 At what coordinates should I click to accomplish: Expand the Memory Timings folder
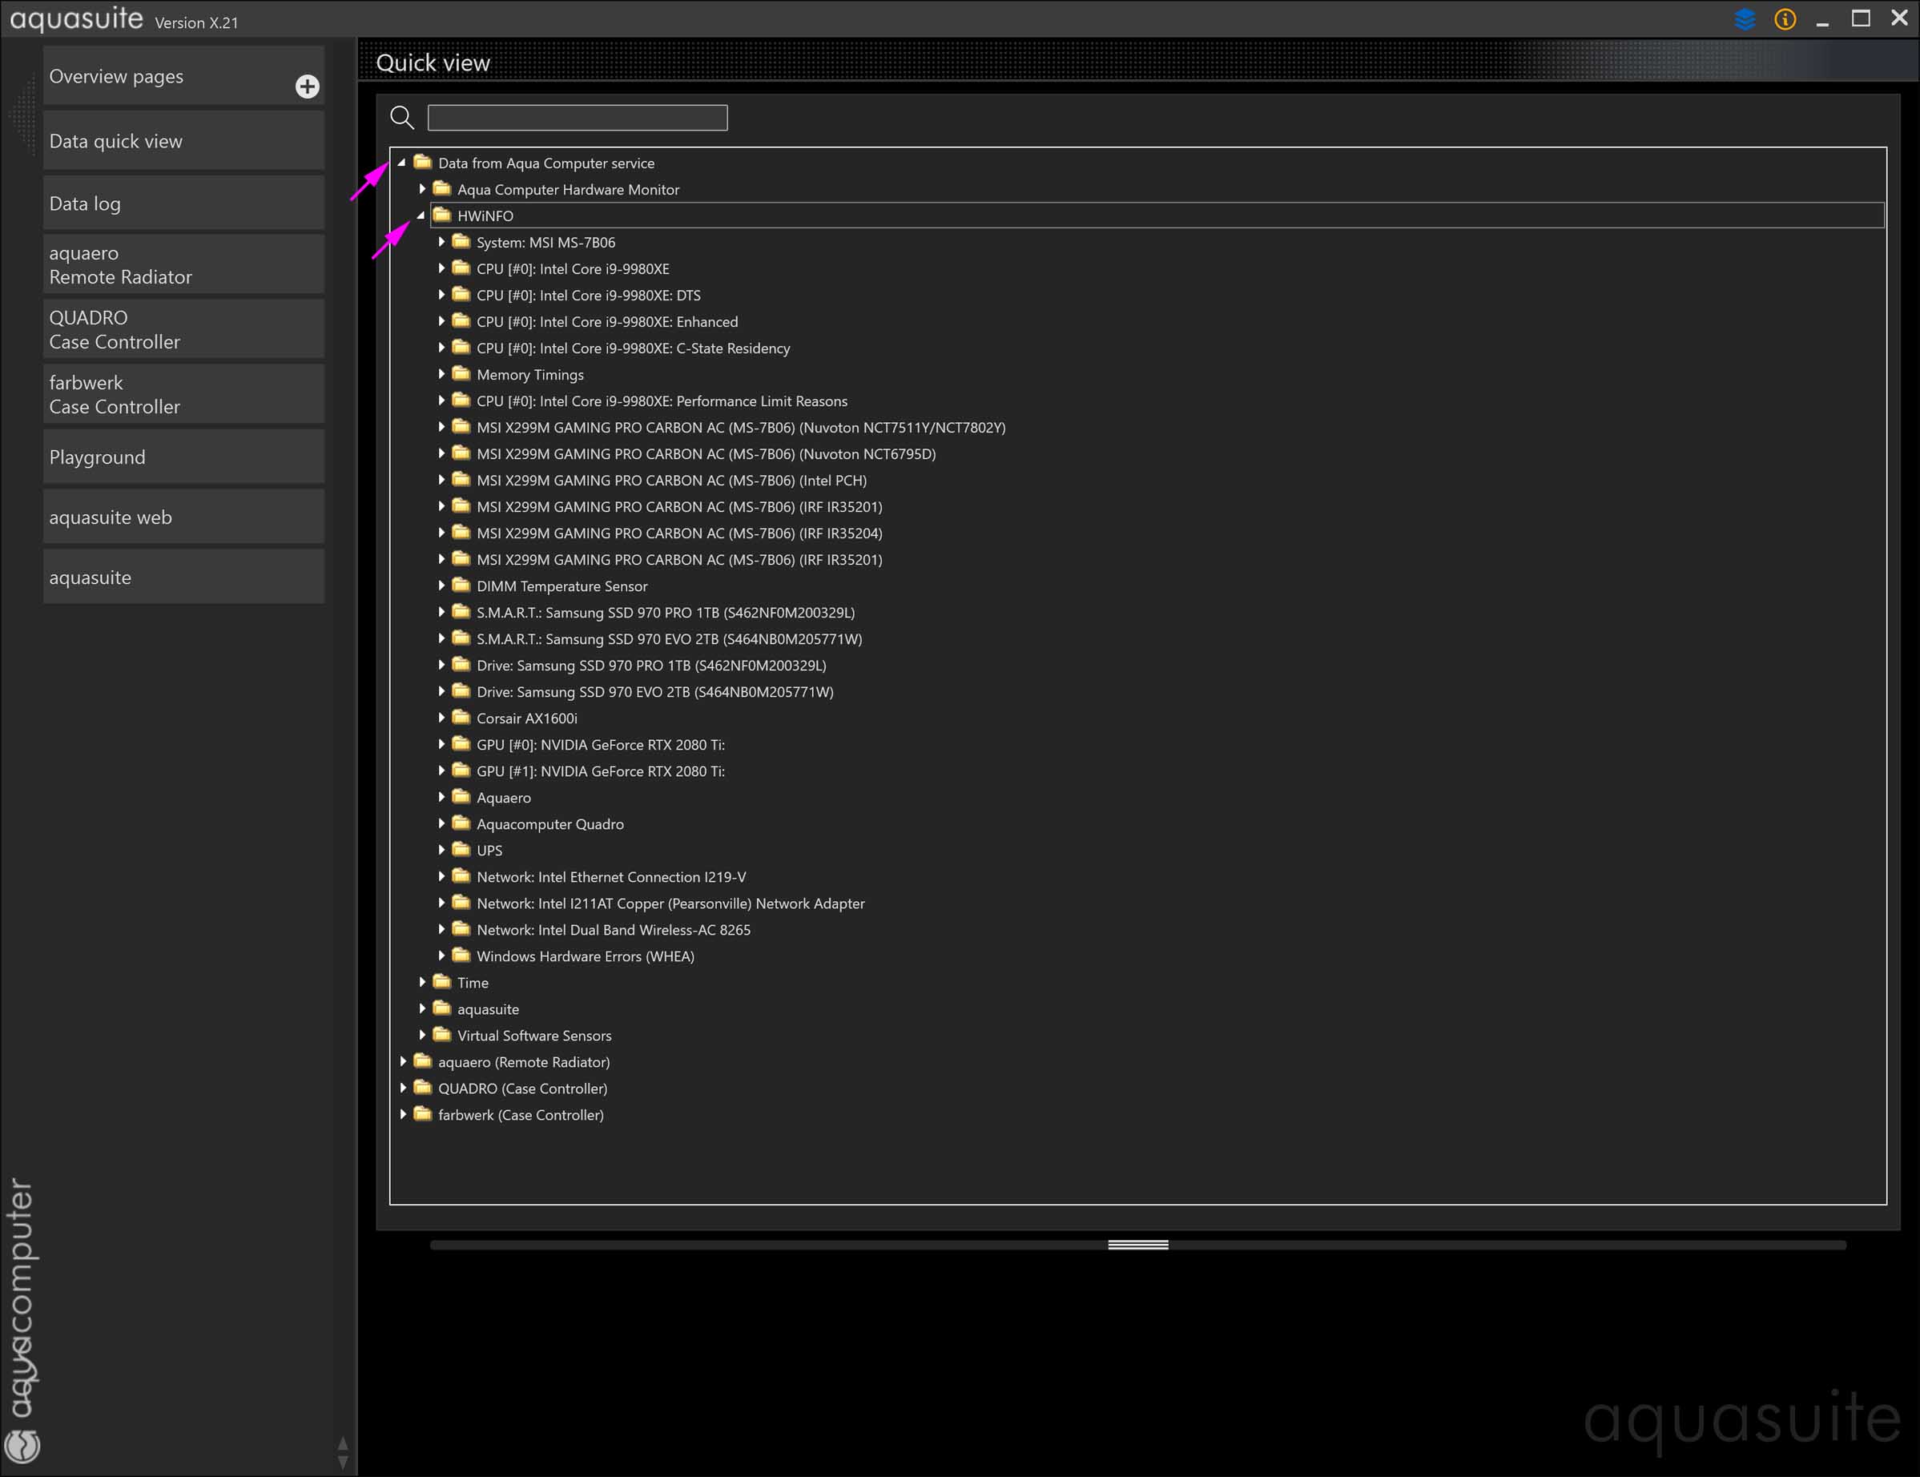pos(441,375)
